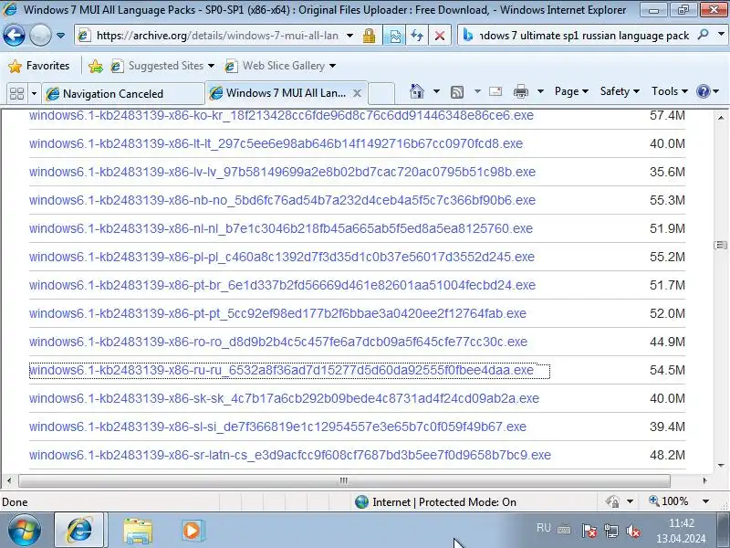Expand the address bar URL history dropdown
Screen dimensions: 730x548
point(349,36)
